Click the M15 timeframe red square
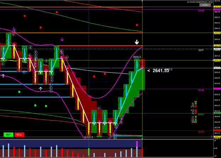The width and height of the screenshot is (221, 158). click(x=196, y=106)
